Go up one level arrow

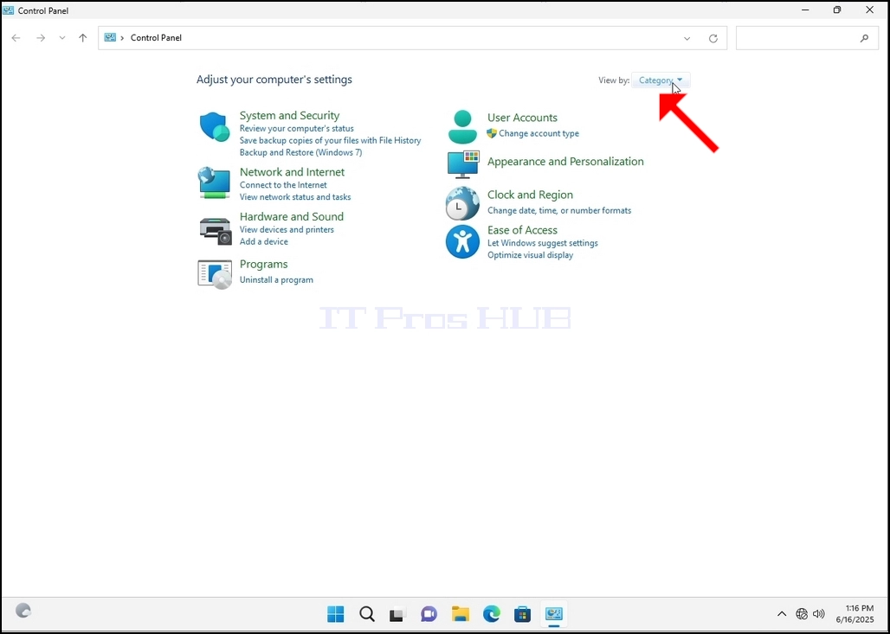[83, 38]
